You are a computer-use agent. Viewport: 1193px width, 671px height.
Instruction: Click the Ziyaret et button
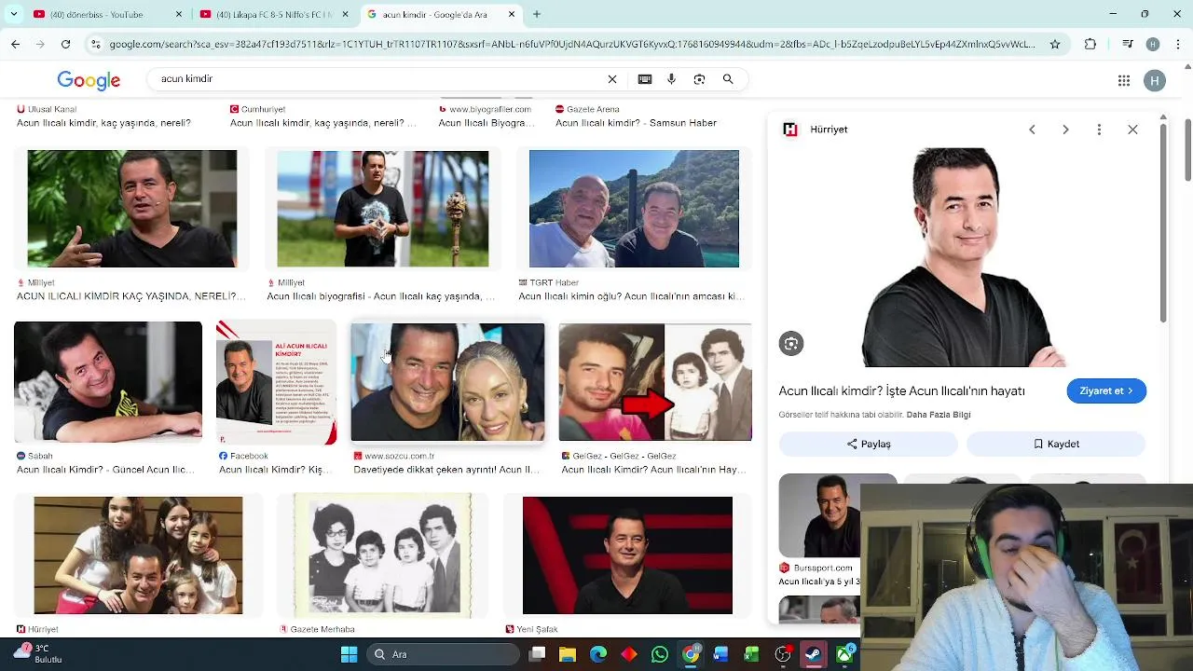(1106, 390)
